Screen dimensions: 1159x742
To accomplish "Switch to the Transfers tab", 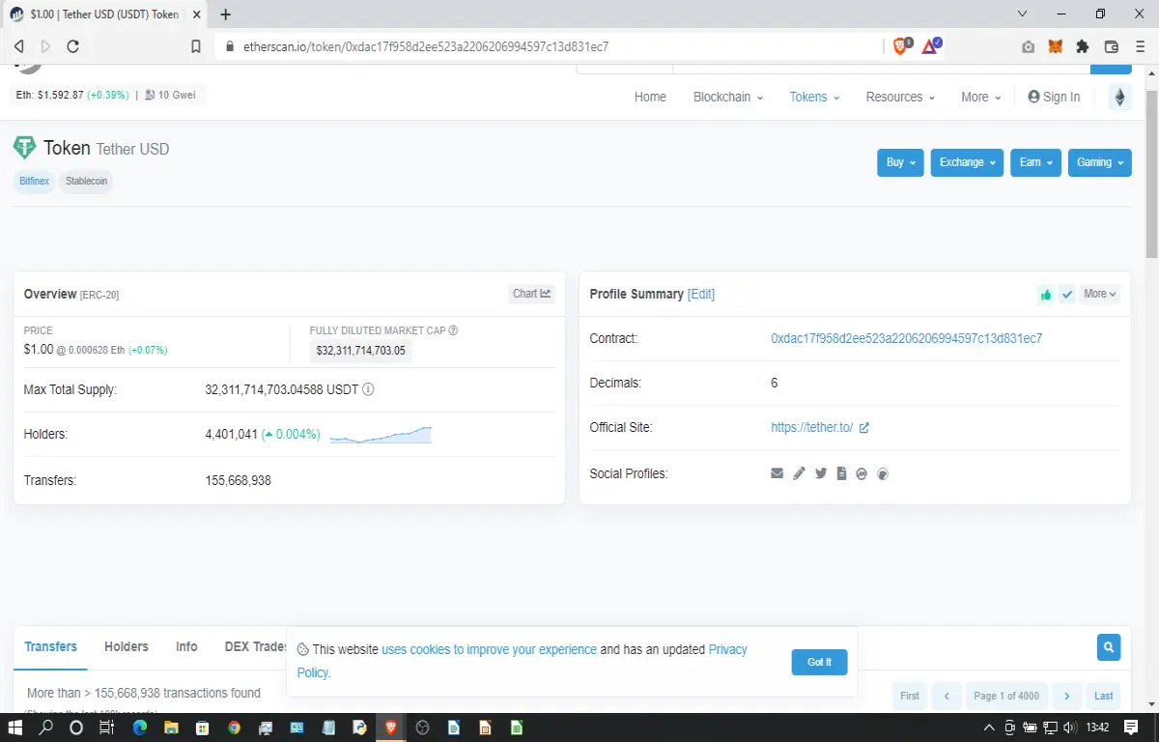I will [x=50, y=646].
